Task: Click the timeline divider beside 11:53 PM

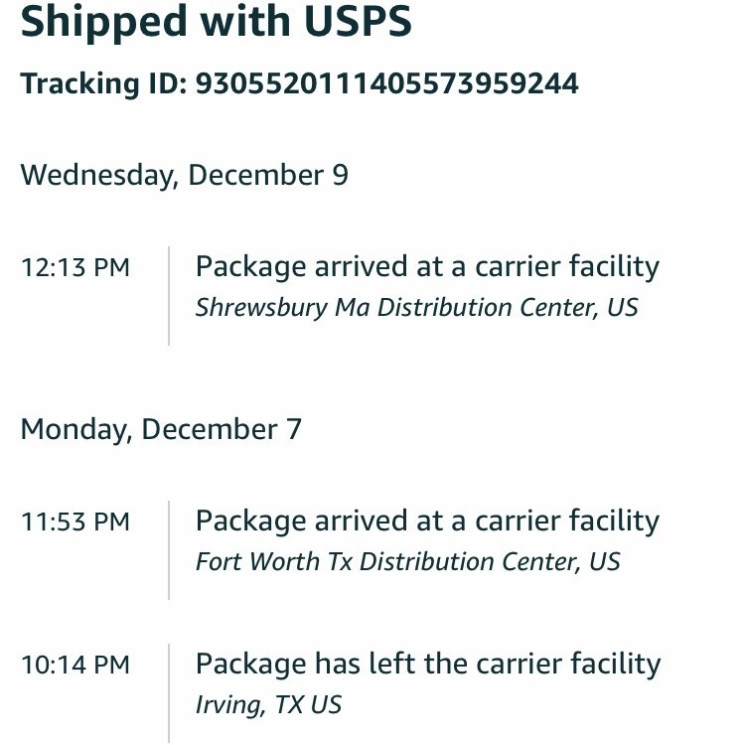Action: coord(169,549)
